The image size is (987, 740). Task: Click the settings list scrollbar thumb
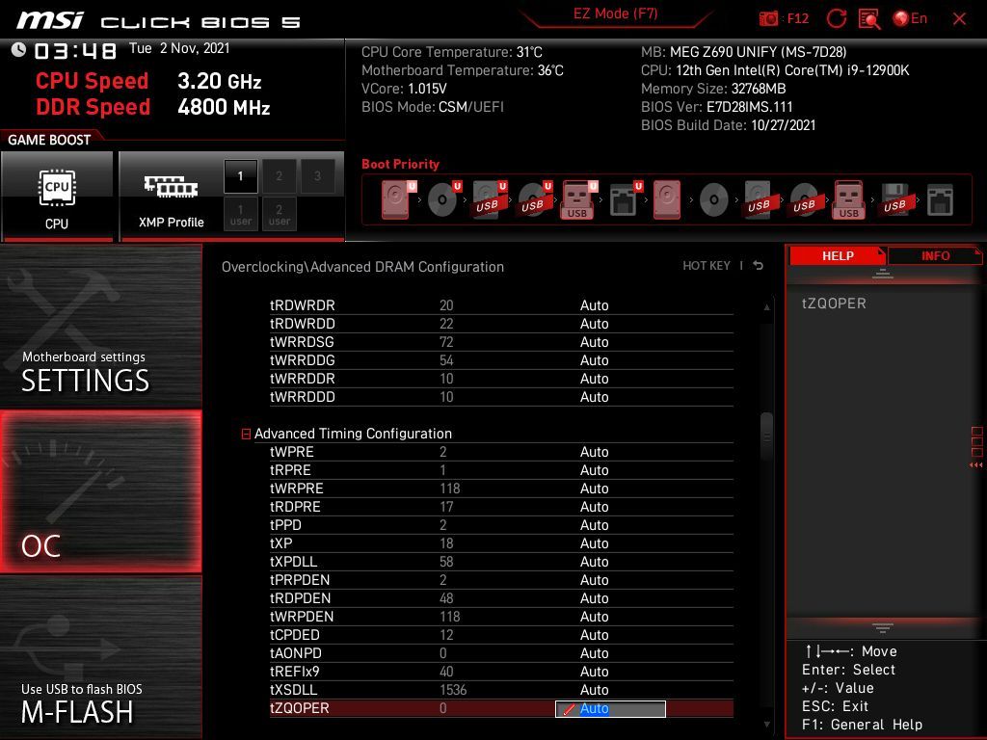[x=766, y=437]
